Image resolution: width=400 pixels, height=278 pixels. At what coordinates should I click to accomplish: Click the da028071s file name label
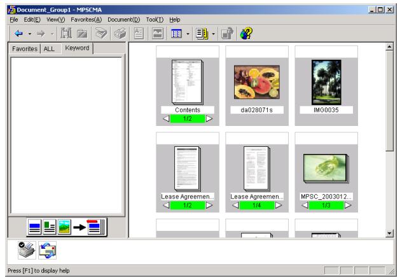coord(257,110)
